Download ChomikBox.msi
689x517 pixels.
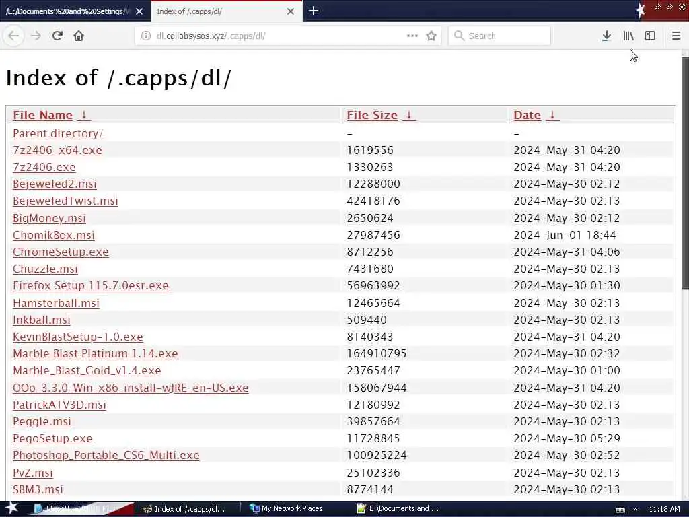pyautogui.click(x=54, y=235)
